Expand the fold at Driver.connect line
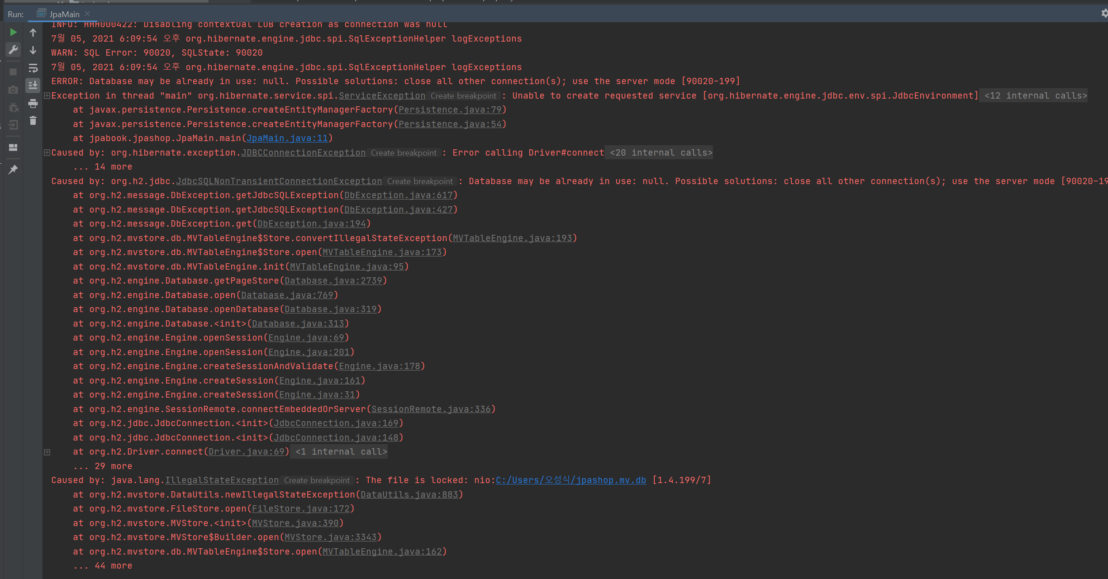Image resolution: width=1108 pixels, height=579 pixels. [x=47, y=452]
